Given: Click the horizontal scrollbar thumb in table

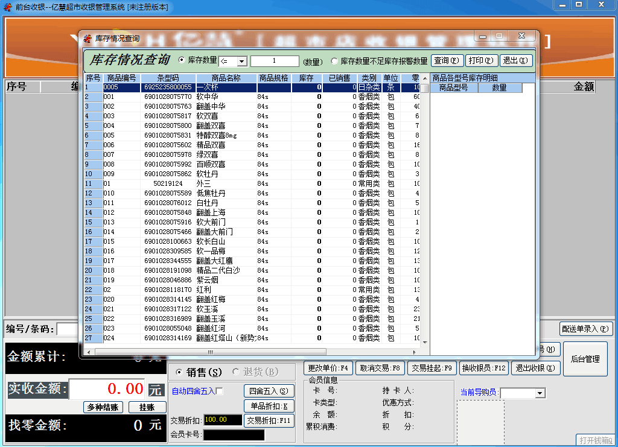Looking at the screenshot, I should click(210, 351).
